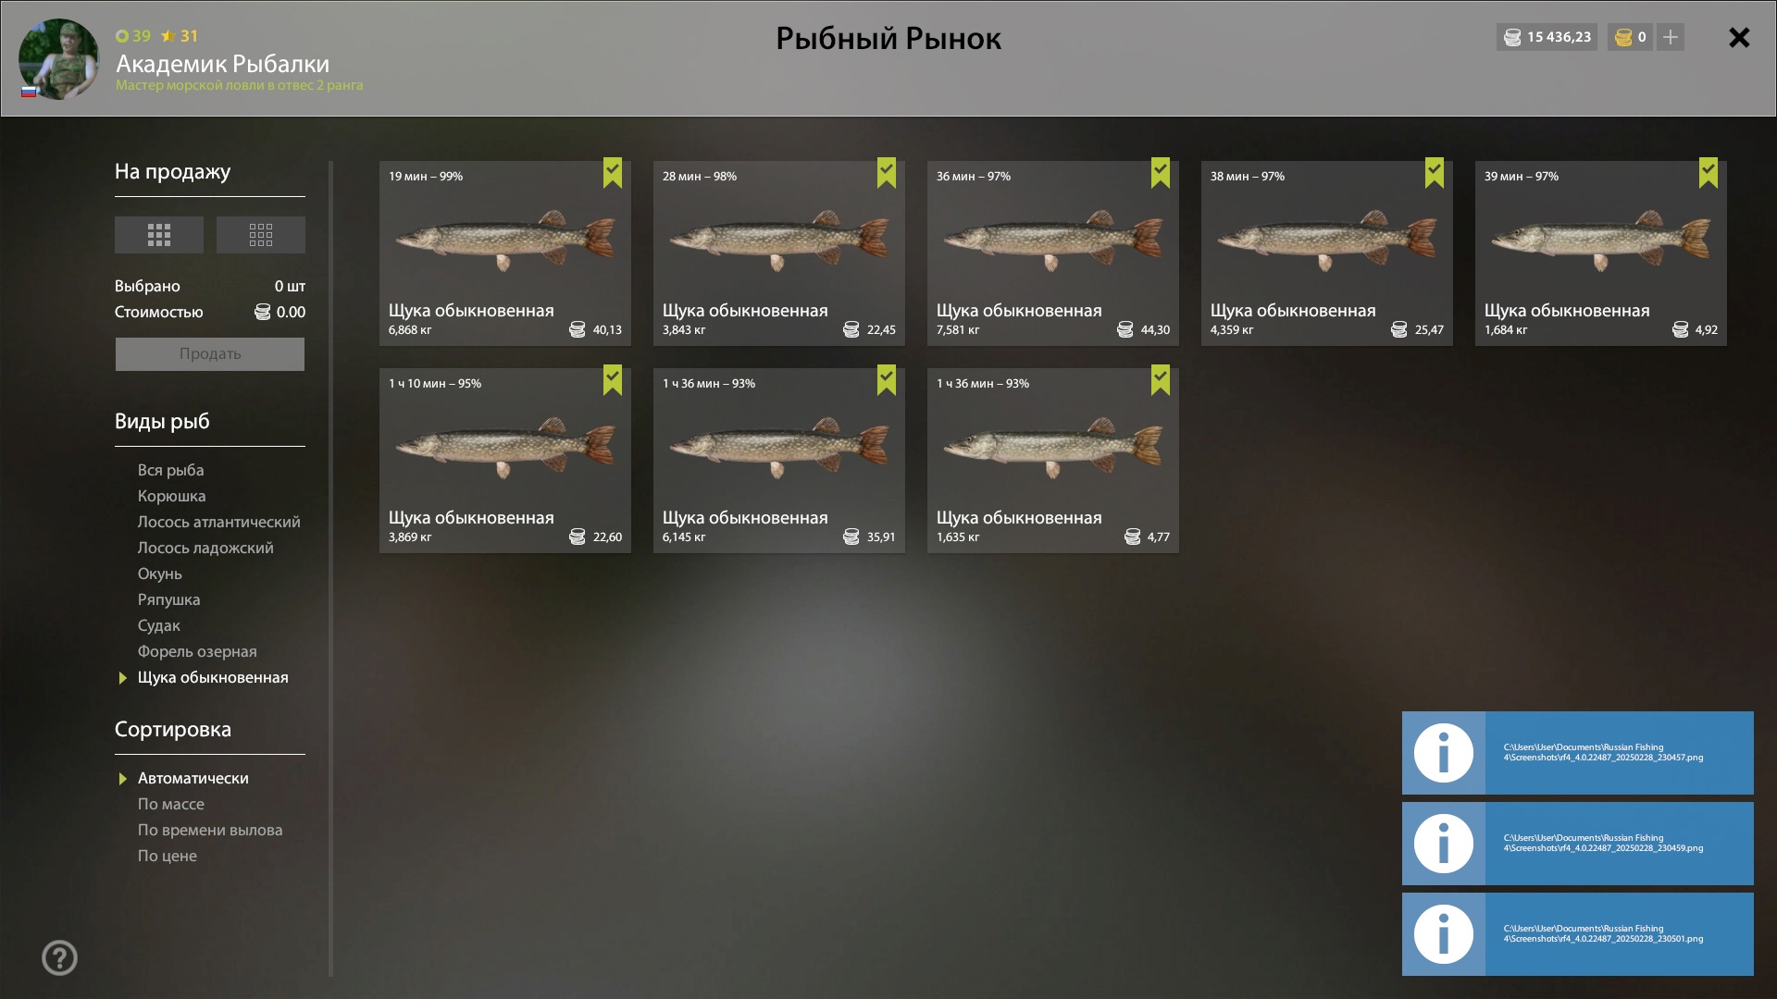Viewport: 1777px width, 999px height.
Task: Switch to the small grid view icon
Action: pyautogui.click(x=261, y=235)
